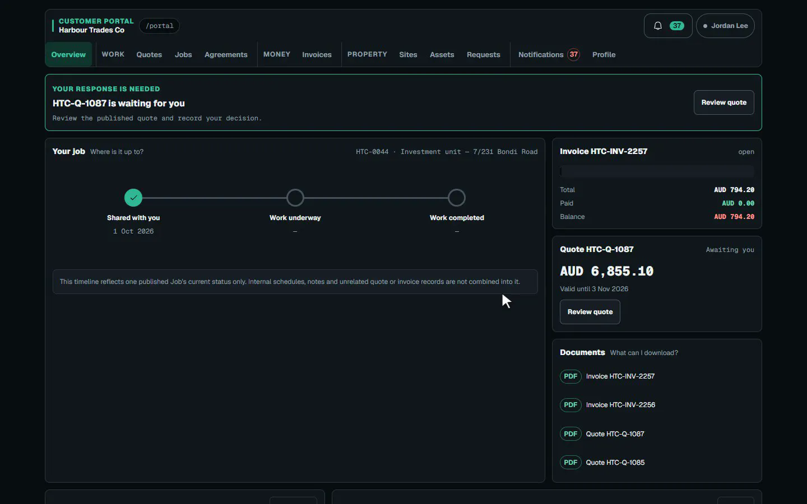Click the 'Valid until 3 Nov 2026' text
Viewport: 807px width, 504px height.
tap(594, 289)
